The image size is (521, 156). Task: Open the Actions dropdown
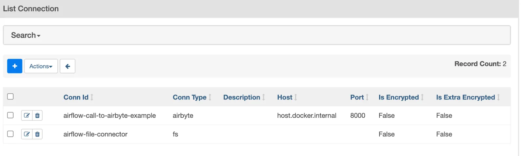[41, 66]
